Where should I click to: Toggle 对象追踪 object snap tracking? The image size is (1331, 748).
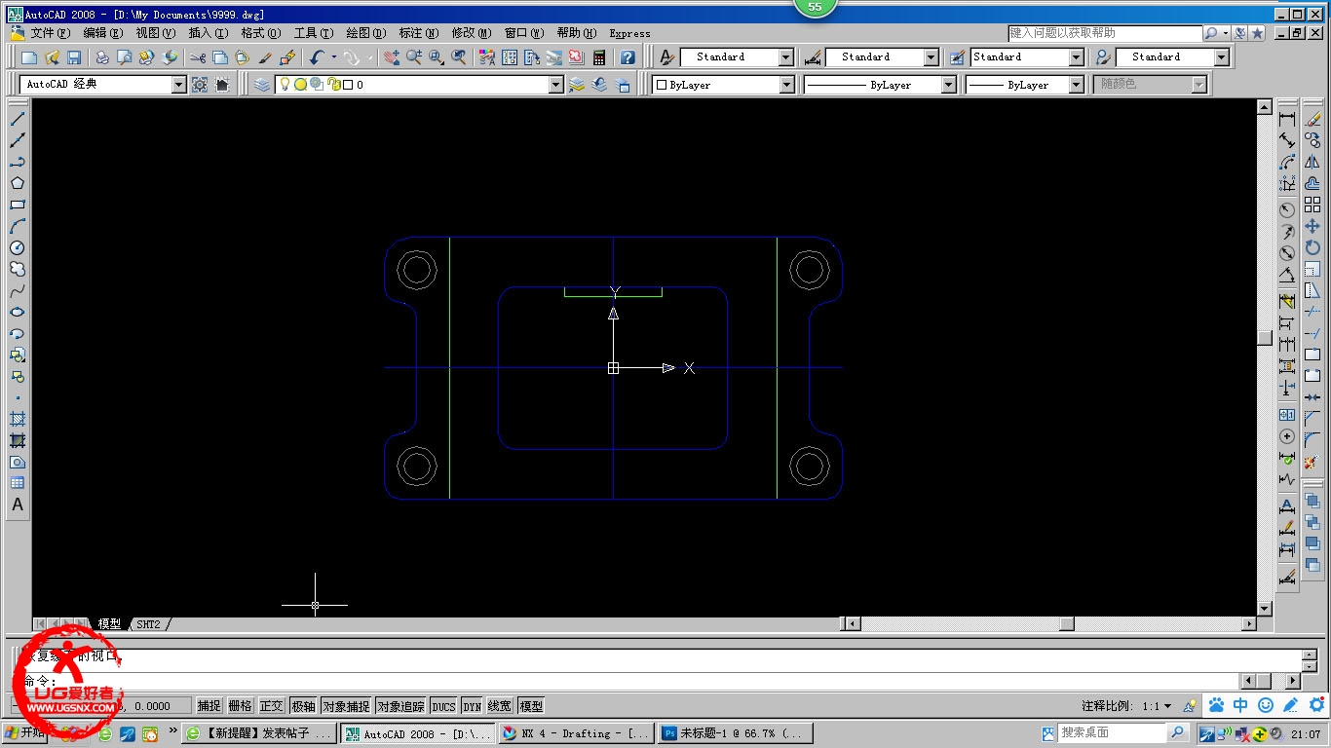click(x=400, y=706)
